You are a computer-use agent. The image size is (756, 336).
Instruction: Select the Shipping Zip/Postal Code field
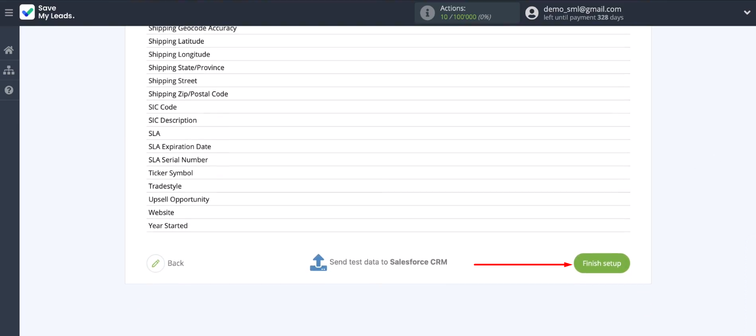tap(388, 94)
